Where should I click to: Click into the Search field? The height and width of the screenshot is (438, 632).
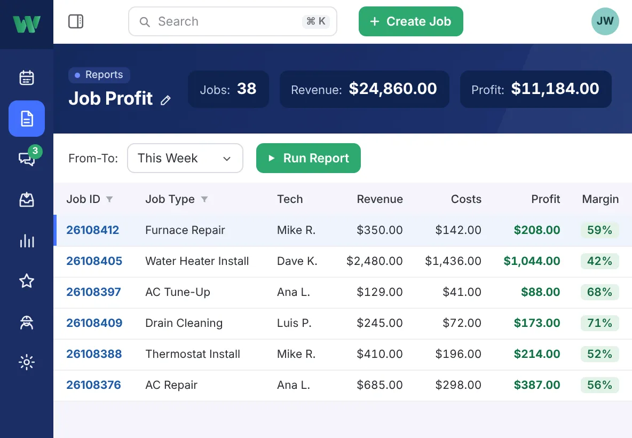point(233,21)
